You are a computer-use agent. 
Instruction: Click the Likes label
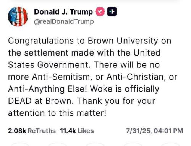pyautogui.click(x=86, y=131)
